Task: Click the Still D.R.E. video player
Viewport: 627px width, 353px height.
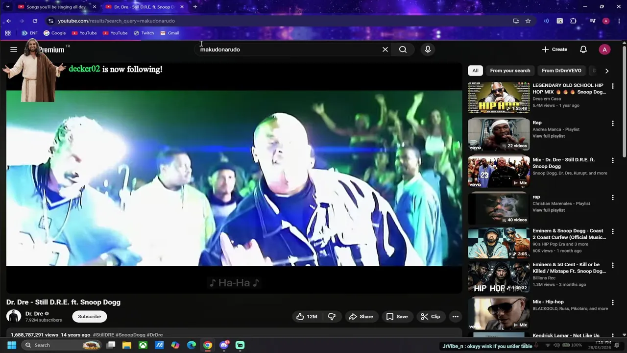Action: click(234, 178)
